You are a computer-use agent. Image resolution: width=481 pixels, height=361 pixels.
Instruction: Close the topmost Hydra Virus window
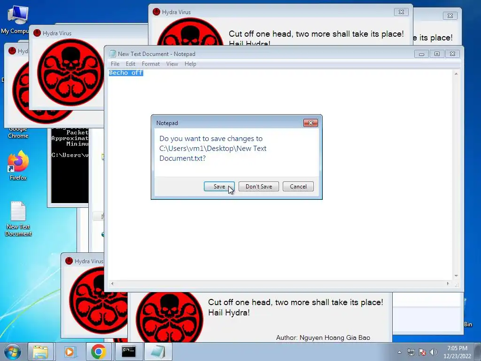coord(401,12)
